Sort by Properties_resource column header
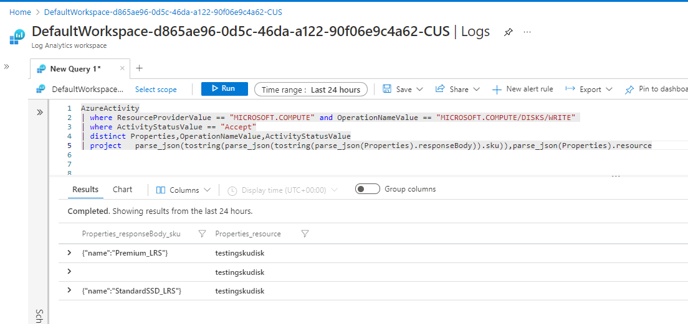This screenshot has width=688, height=324. tap(248, 234)
